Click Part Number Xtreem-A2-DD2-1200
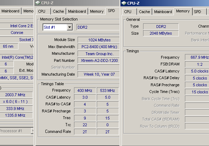Image resolution: width=209 pixels, height=146 pixels. click(x=98, y=61)
